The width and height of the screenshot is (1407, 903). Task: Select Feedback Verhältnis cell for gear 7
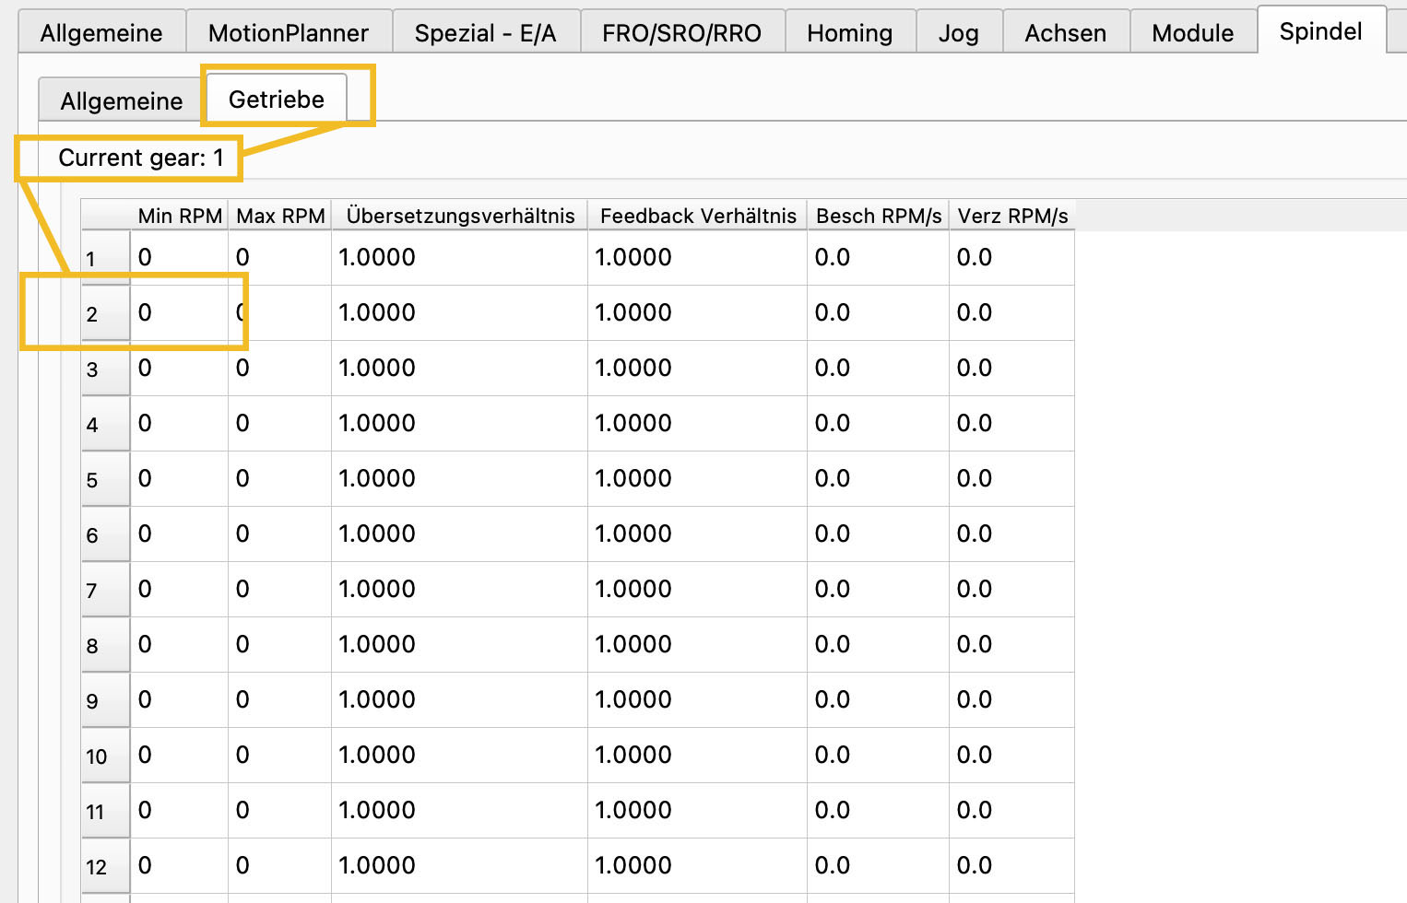[697, 590]
